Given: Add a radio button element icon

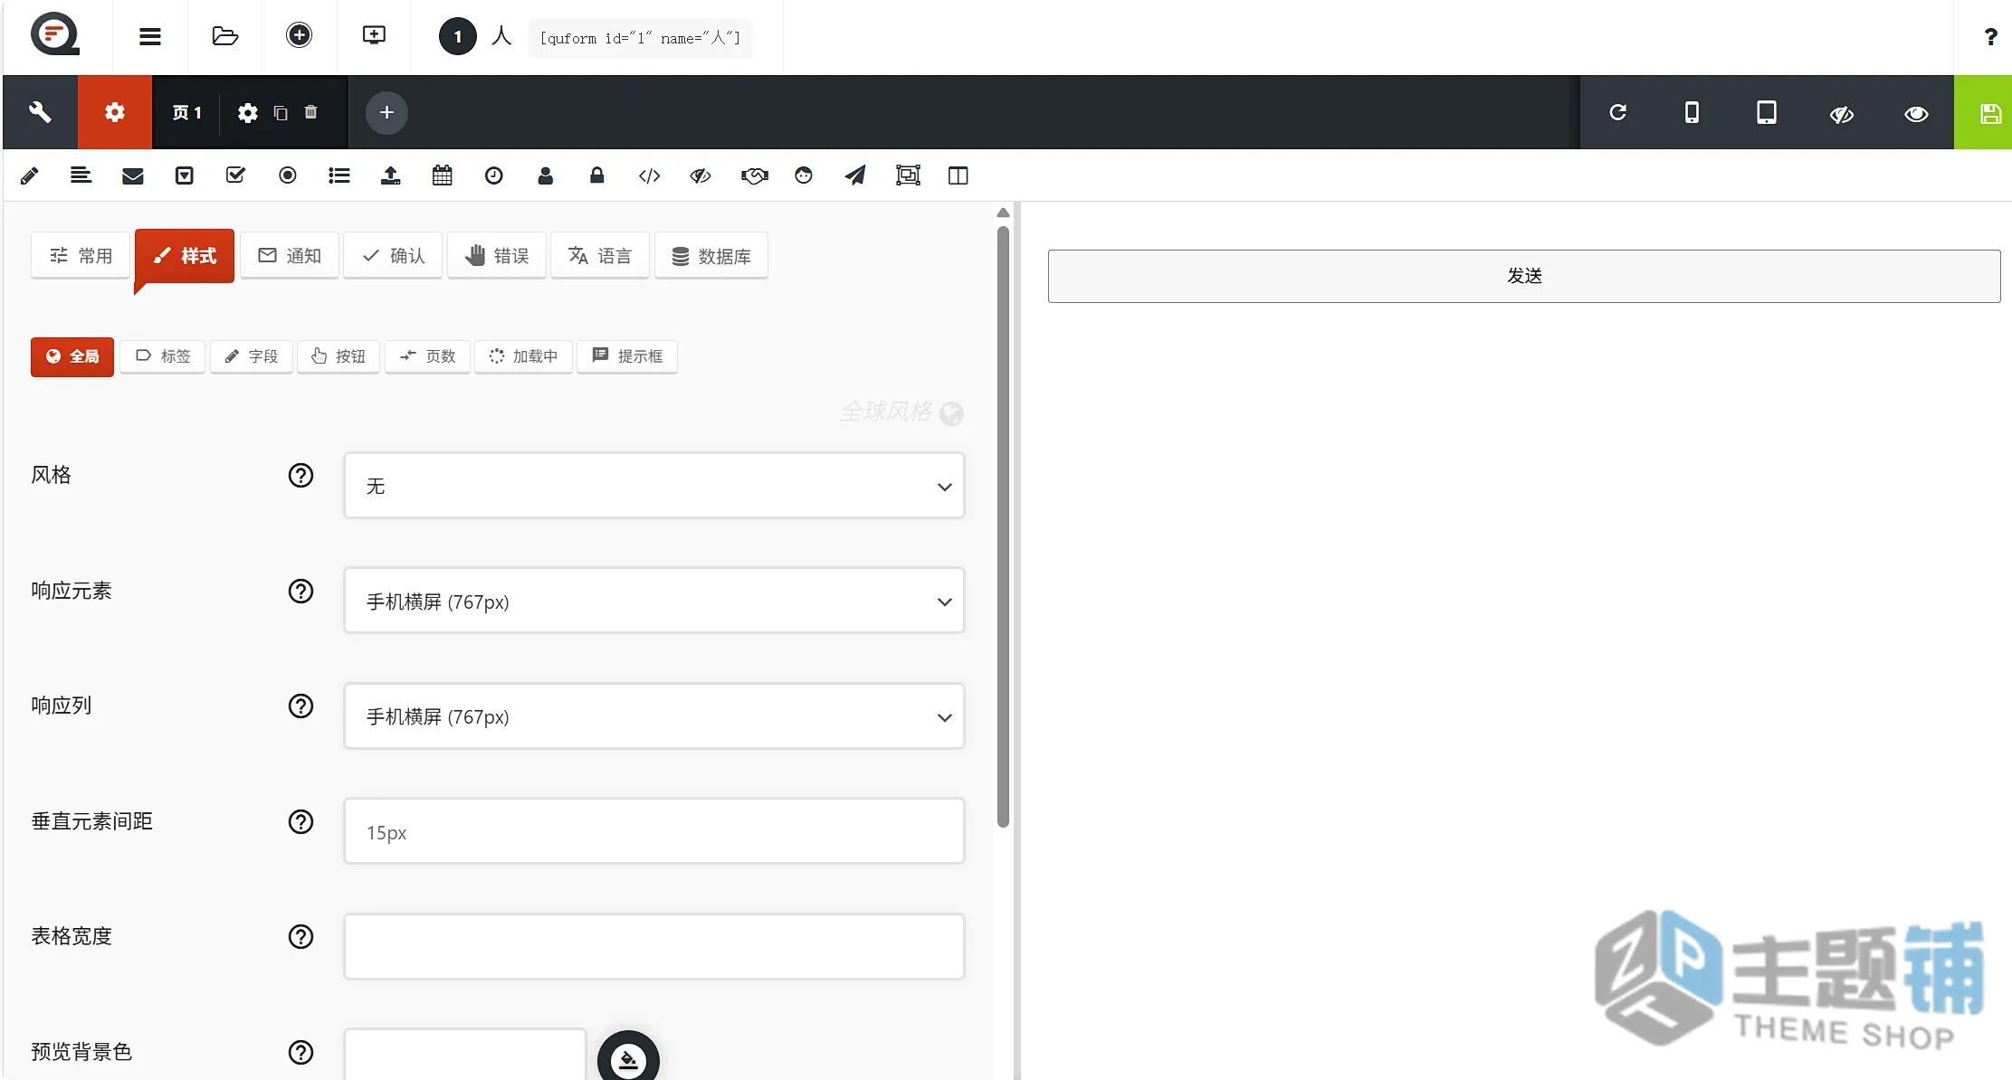Looking at the screenshot, I should [x=288, y=175].
